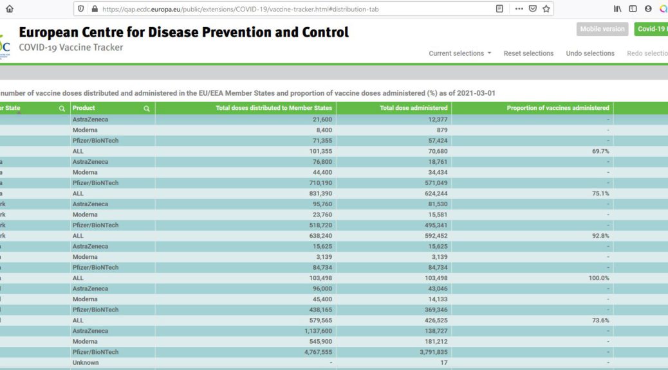The image size is (668, 370).
Task: Bookmark this page with star icon
Action: pyautogui.click(x=546, y=9)
